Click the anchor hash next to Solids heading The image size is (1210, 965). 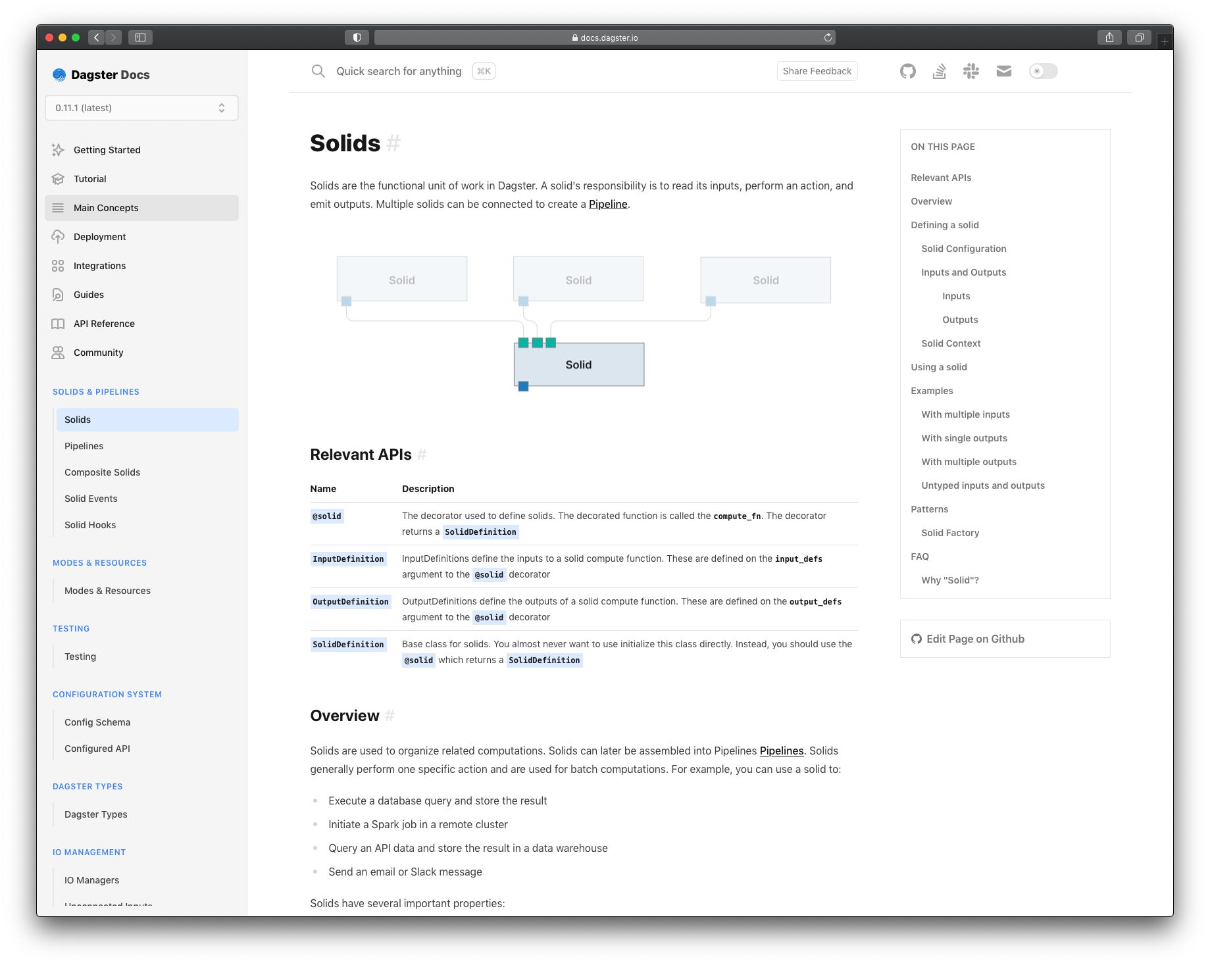[x=393, y=143]
